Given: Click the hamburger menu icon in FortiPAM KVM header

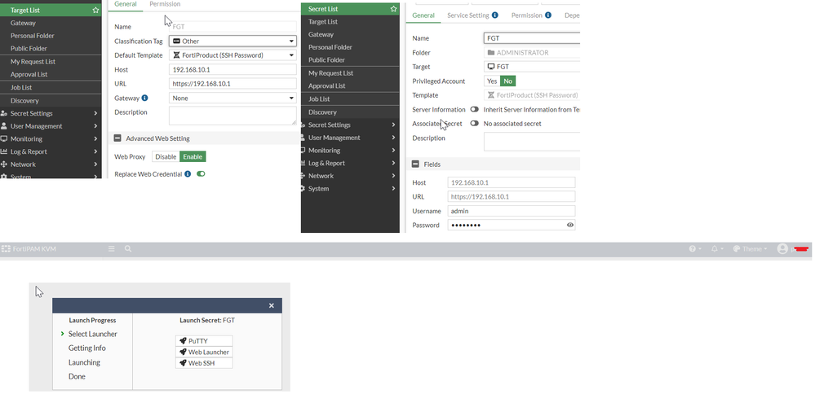Looking at the screenshot, I should coord(111,249).
